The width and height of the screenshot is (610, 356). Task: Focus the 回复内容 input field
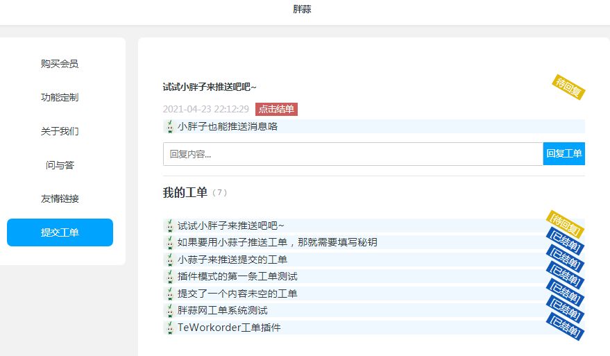353,154
